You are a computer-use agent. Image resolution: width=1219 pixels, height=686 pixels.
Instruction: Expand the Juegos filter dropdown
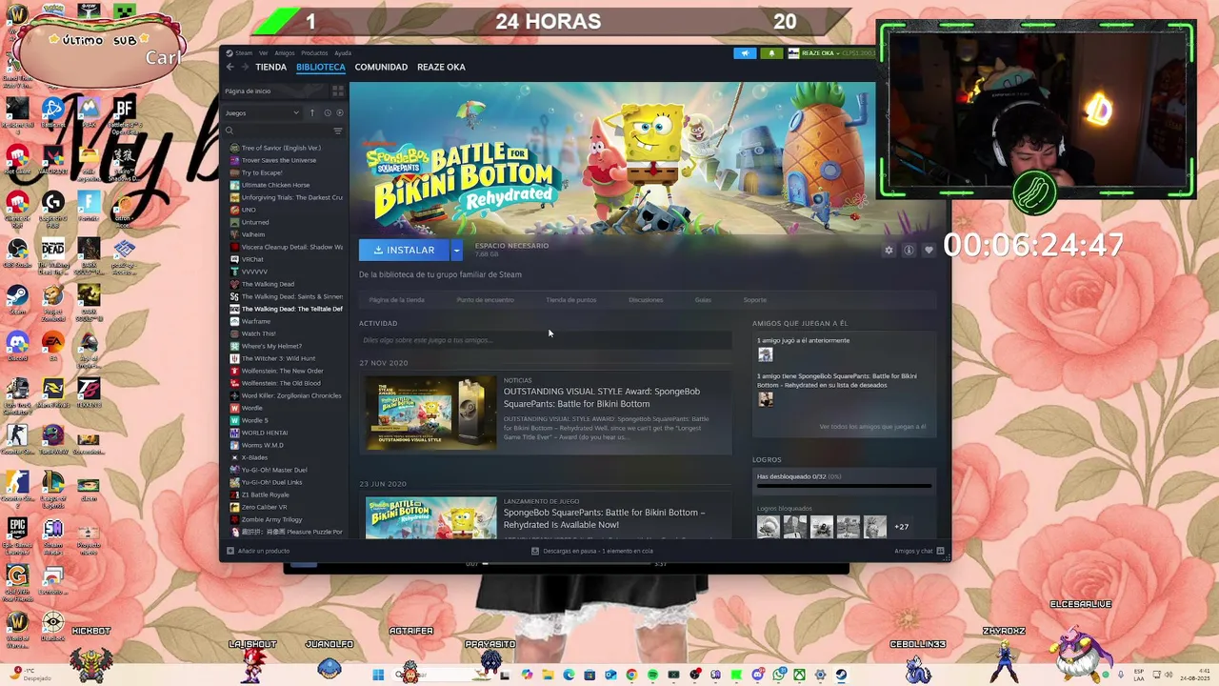[263, 112]
